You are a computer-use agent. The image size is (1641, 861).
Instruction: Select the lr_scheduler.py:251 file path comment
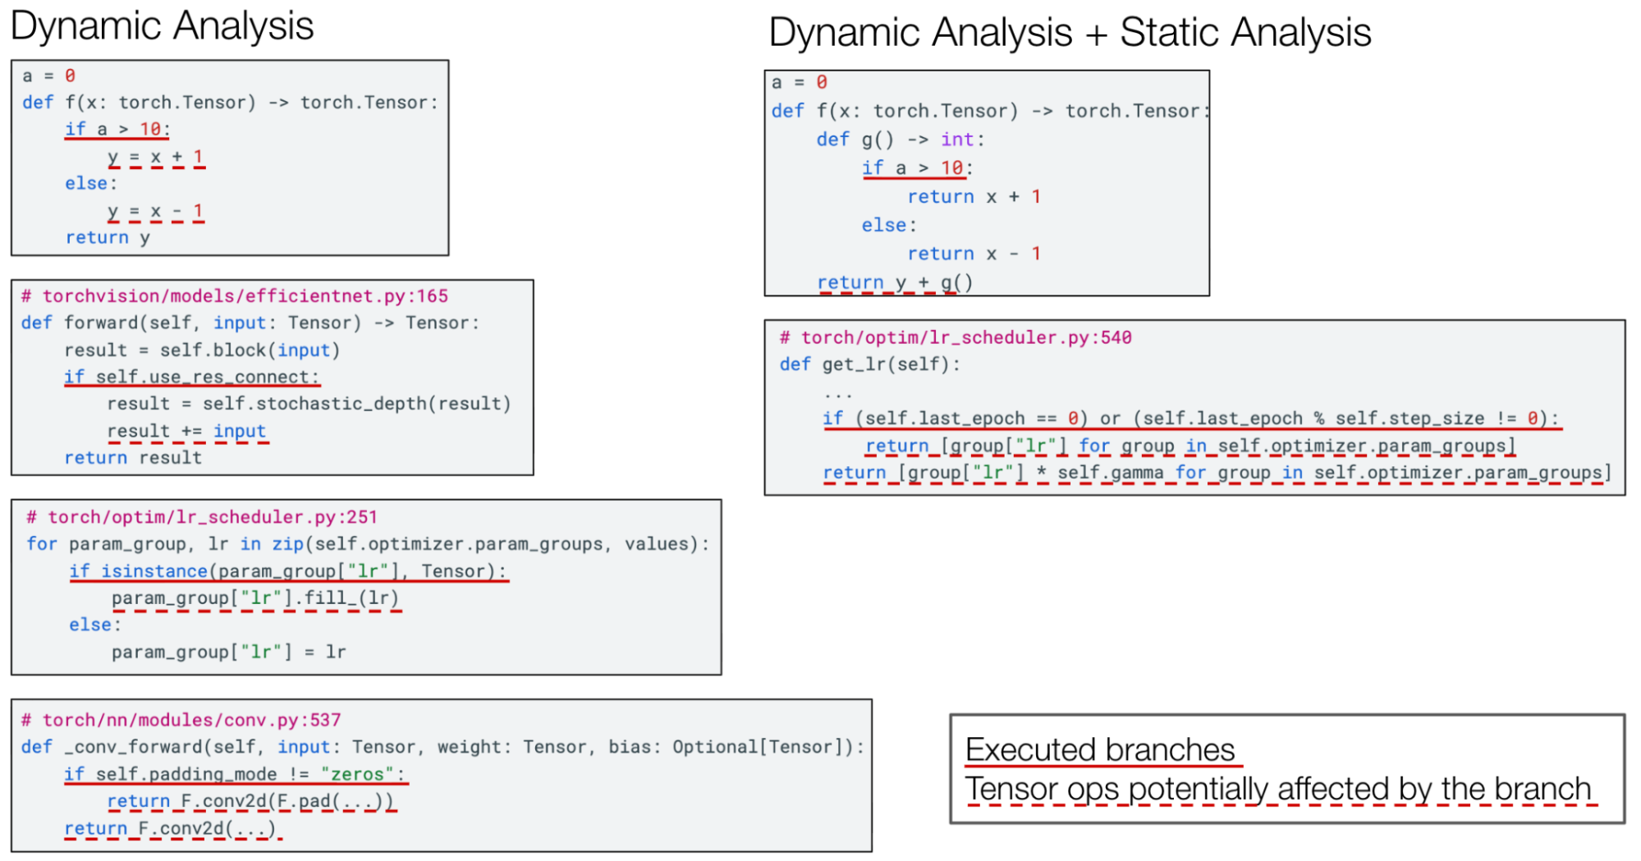pos(202,517)
